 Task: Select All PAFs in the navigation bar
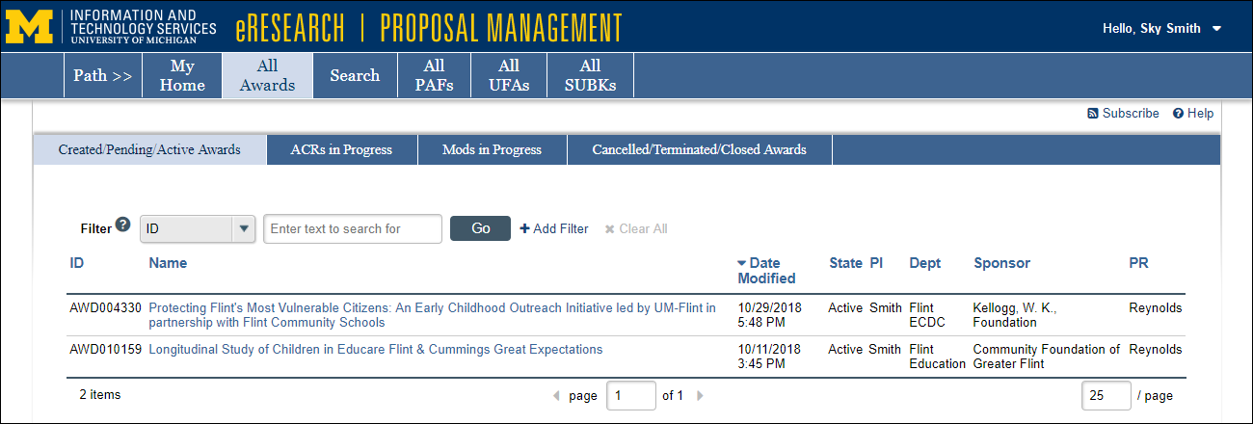pyautogui.click(x=434, y=75)
